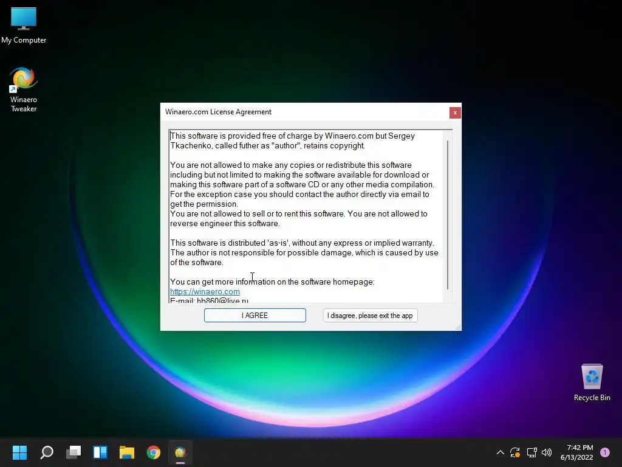
Task: Launch Google Chrome from taskbar
Action: [x=154, y=452]
